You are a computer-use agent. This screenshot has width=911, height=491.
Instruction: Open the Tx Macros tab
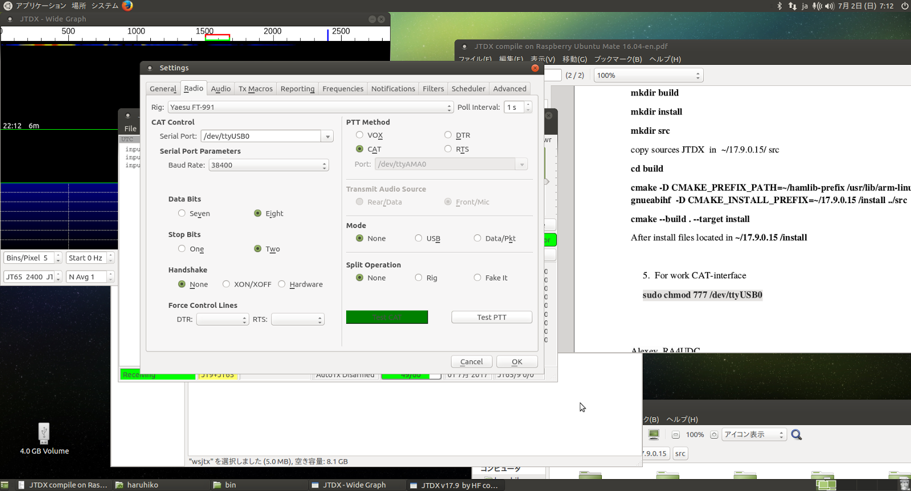[x=256, y=89]
